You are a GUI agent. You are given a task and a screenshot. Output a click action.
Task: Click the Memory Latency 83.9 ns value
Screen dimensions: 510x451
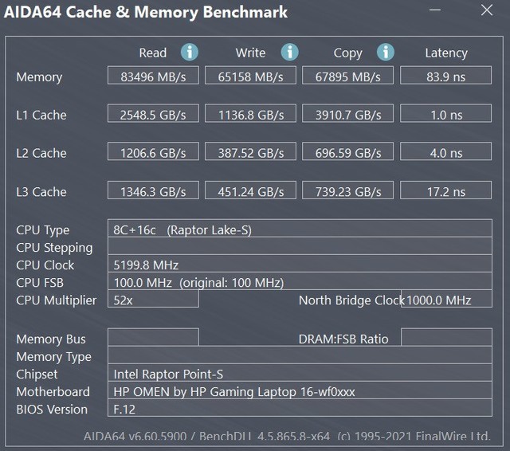pos(445,76)
